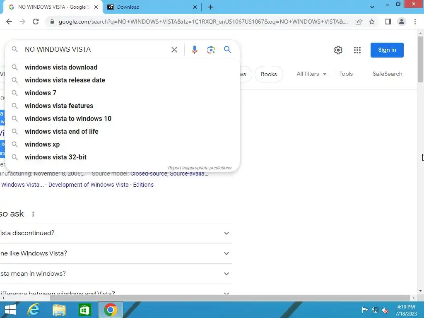424x318 pixels.
Task: Choose suggestion windows vista to windows 10
Action: (x=122, y=119)
